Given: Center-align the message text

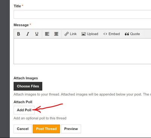Looking at the screenshot, I should tap(56, 34).
